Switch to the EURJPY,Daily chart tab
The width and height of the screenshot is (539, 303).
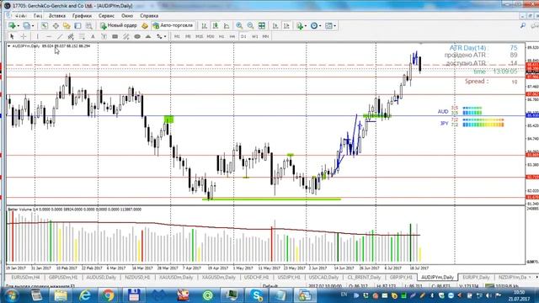[x=476, y=277]
